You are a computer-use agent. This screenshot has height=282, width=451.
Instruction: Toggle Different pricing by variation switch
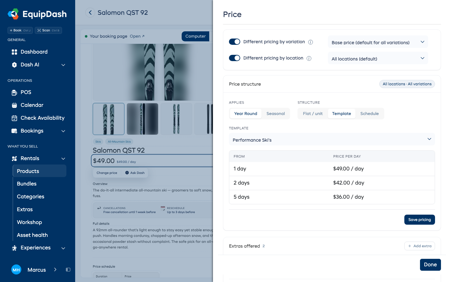tap(235, 42)
